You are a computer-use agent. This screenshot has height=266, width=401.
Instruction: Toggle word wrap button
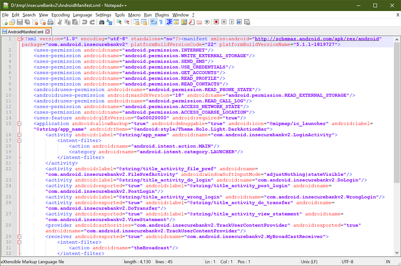tap(154, 22)
